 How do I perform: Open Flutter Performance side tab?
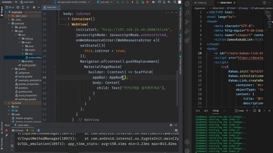(181, 18)
